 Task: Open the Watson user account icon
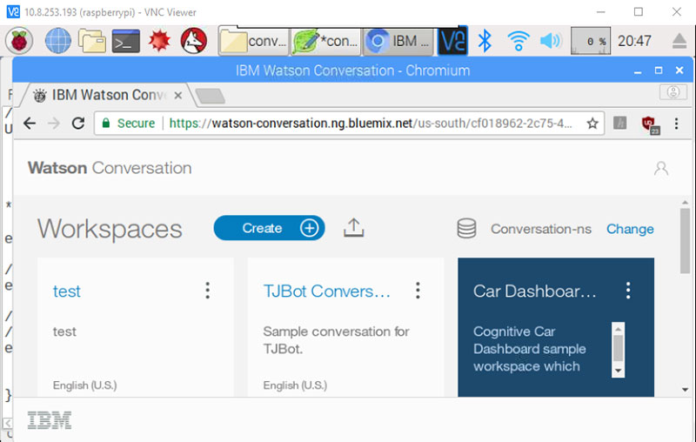pos(661,168)
